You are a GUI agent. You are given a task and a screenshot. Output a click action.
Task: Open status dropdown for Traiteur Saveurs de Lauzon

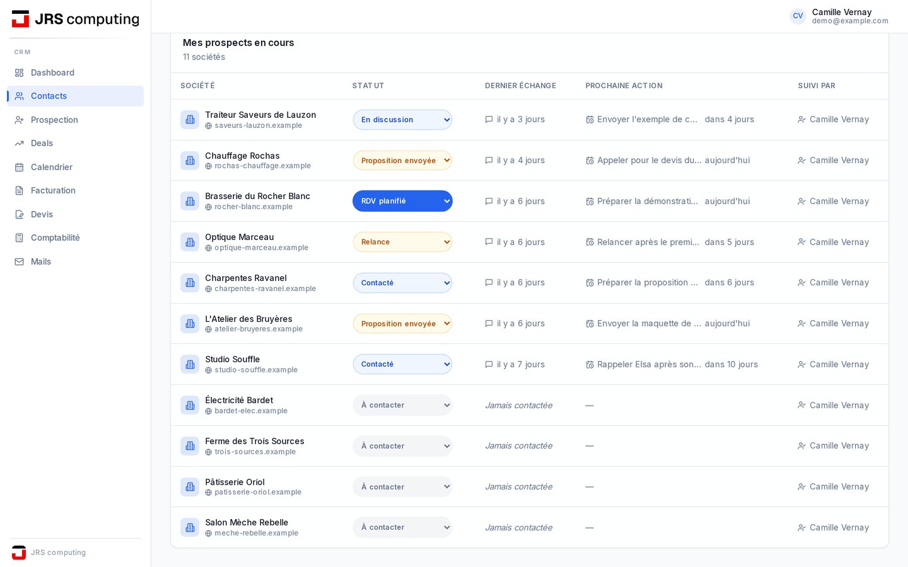(x=402, y=120)
